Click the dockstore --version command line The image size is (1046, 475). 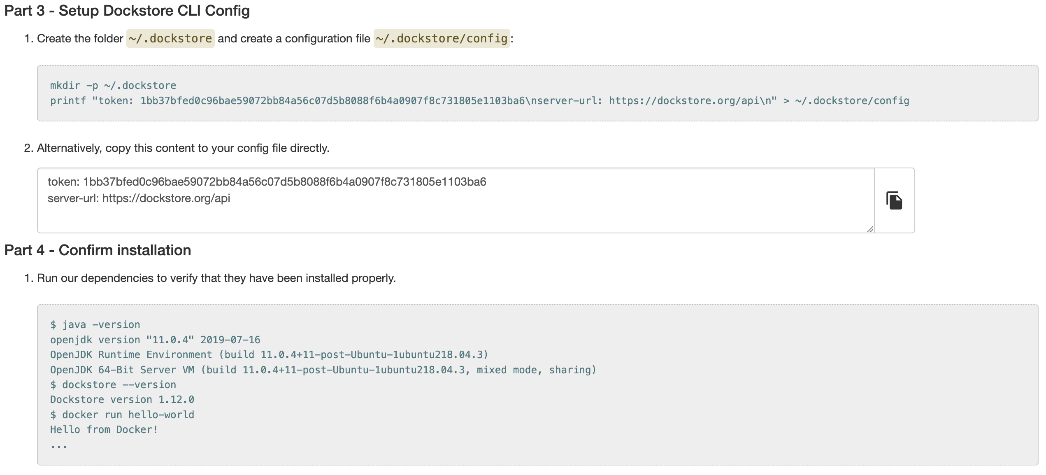click(x=113, y=385)
